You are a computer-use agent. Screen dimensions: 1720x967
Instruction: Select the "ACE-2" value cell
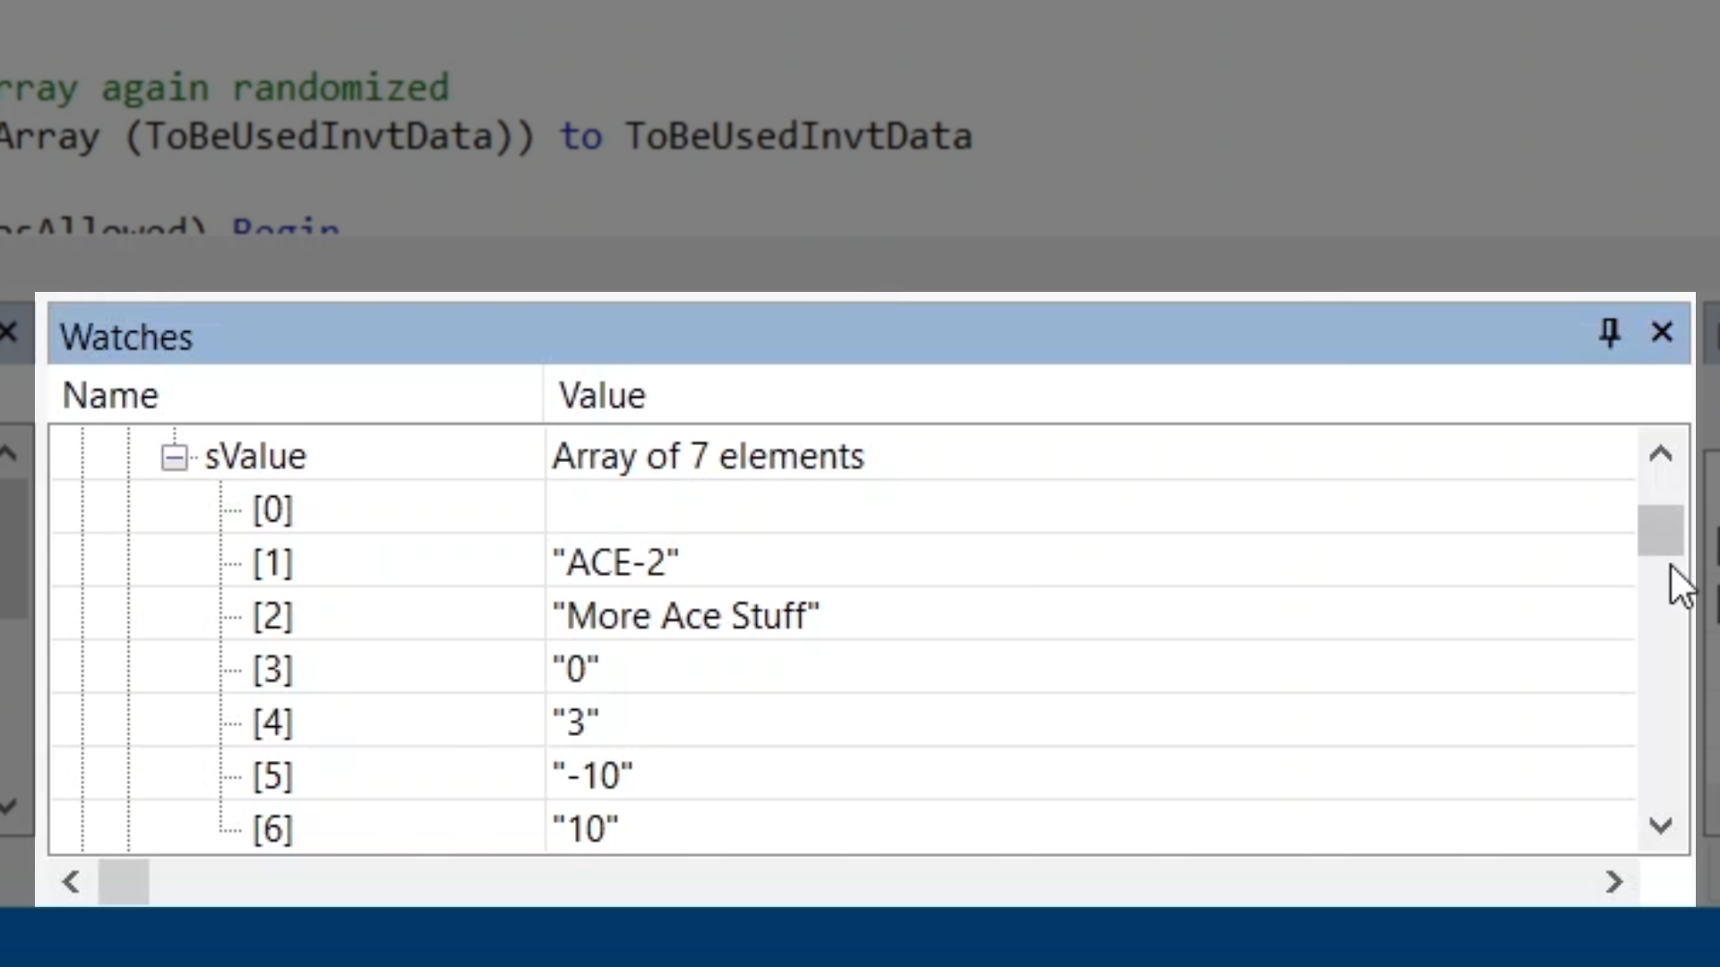point(615,563)
